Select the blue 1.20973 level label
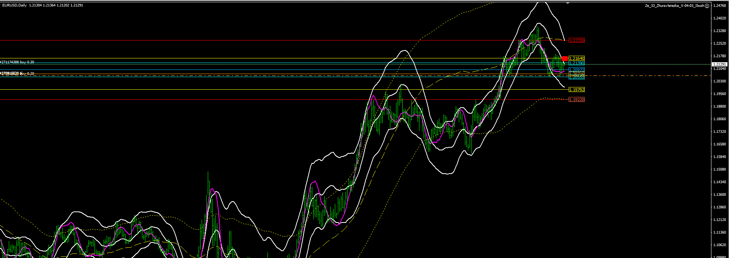This screenshot has height=258, width=729. (577, 70)
